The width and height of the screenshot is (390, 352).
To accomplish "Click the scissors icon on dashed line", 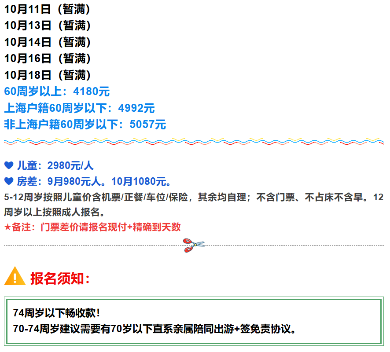I will (x=194, y=246).
